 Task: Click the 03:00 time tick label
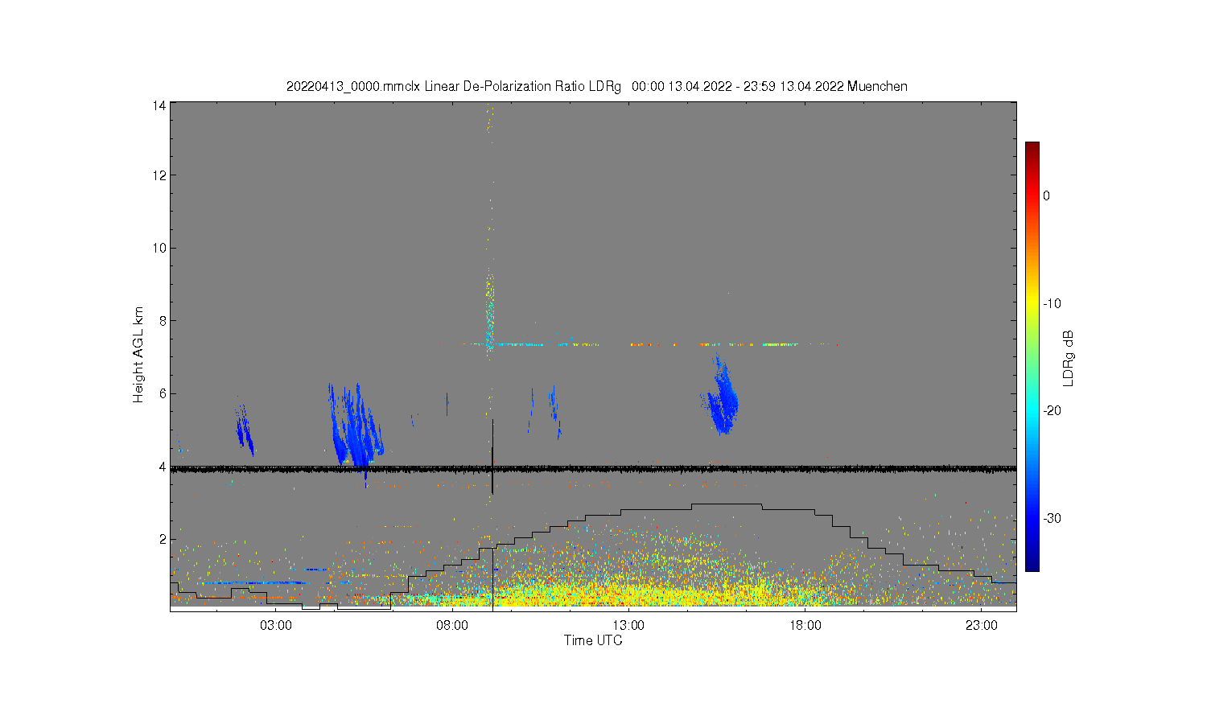(276, 626)
